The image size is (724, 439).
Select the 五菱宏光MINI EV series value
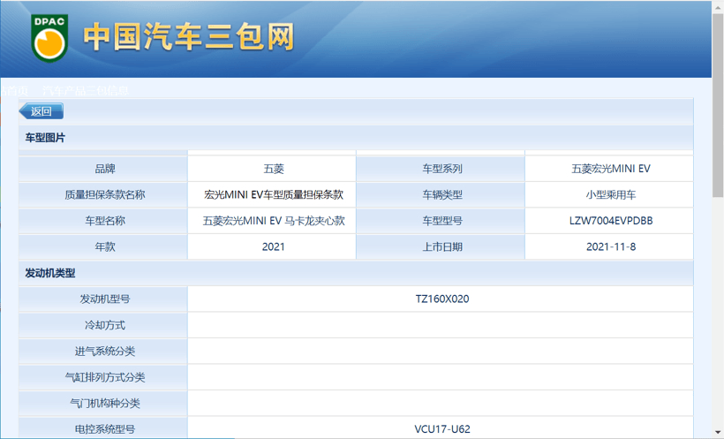(x=609, y=169)
